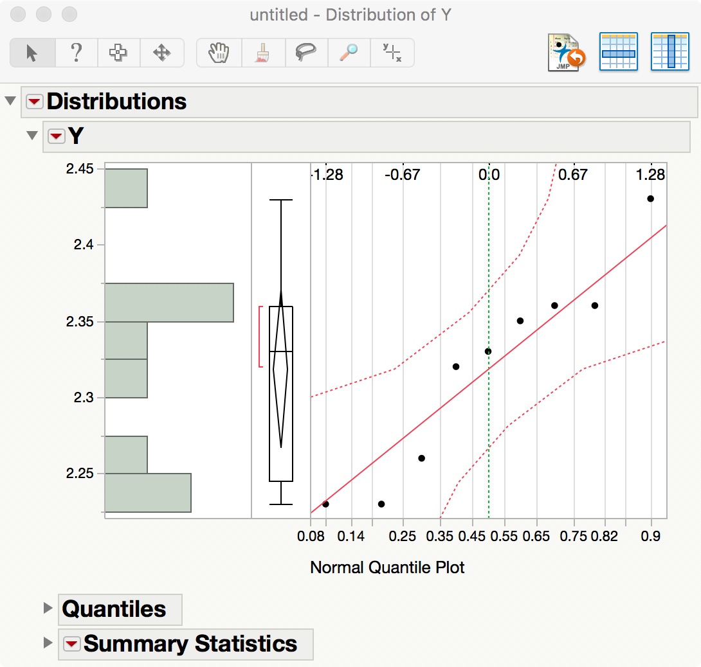Select the crosshair tool in the toolbar
701x667 pixels.
point(120,53)
